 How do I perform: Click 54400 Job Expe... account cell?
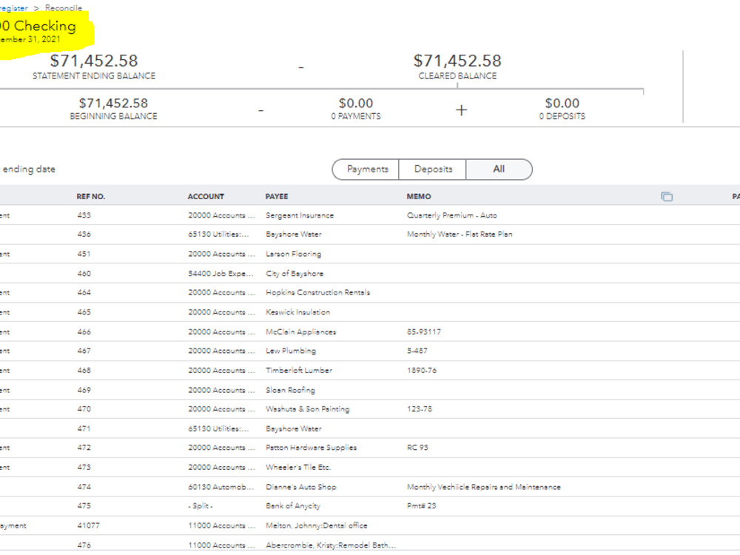pos(221,274)
